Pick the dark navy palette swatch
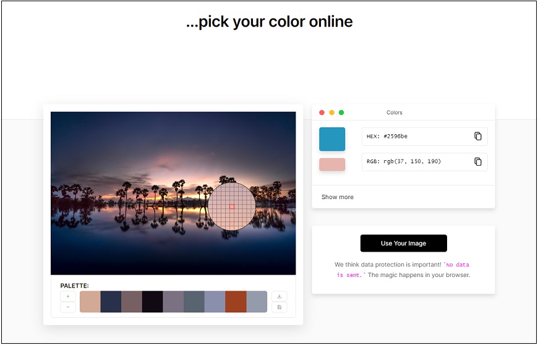This screenshot has width=538, height=345. (111, 302)
